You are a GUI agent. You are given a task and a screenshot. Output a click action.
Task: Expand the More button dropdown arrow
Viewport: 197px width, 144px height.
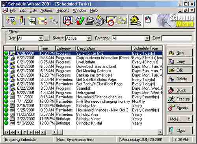tap(189, 119)
